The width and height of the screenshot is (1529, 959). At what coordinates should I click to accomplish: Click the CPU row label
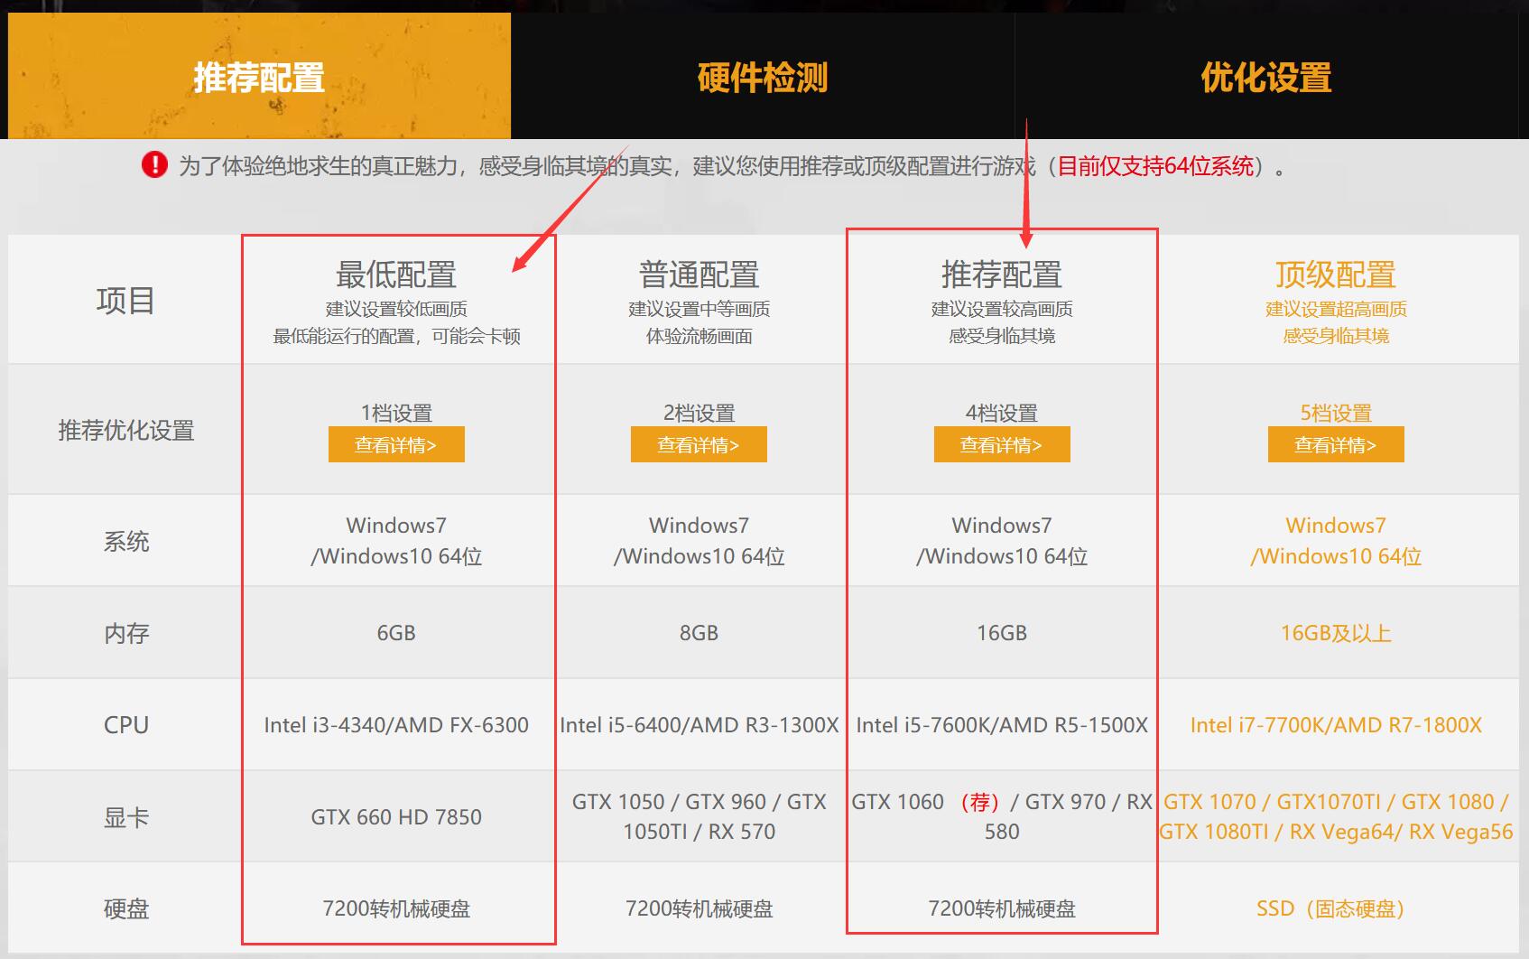[x=126, y=725]
